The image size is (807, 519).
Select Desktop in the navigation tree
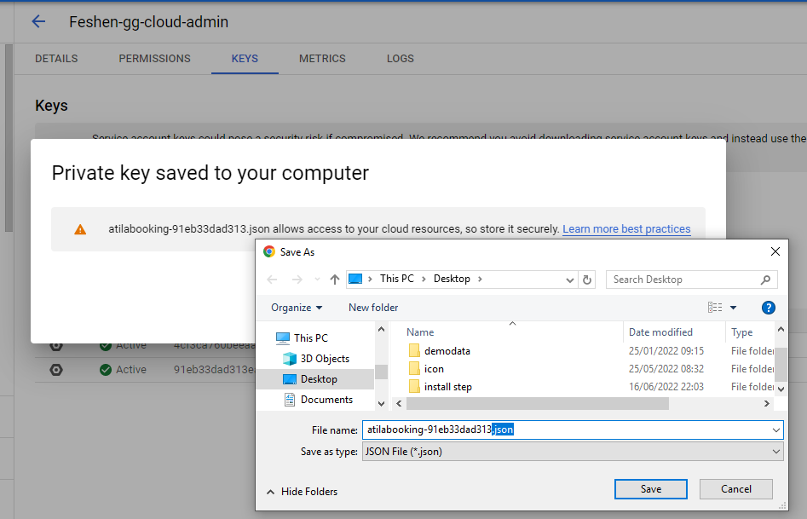tap(319, 379)
